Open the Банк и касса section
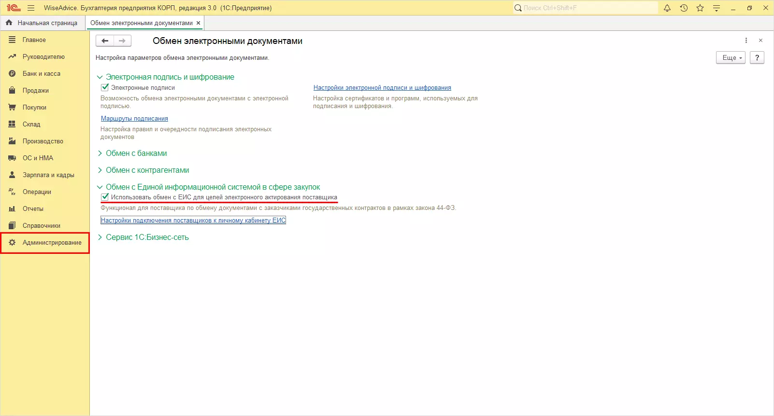774x416 pixels. click(x=44, y=73)
